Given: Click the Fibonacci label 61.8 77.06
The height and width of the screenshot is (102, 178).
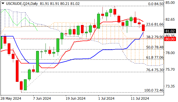Looking at the screenshot, I should coord(155,57).
